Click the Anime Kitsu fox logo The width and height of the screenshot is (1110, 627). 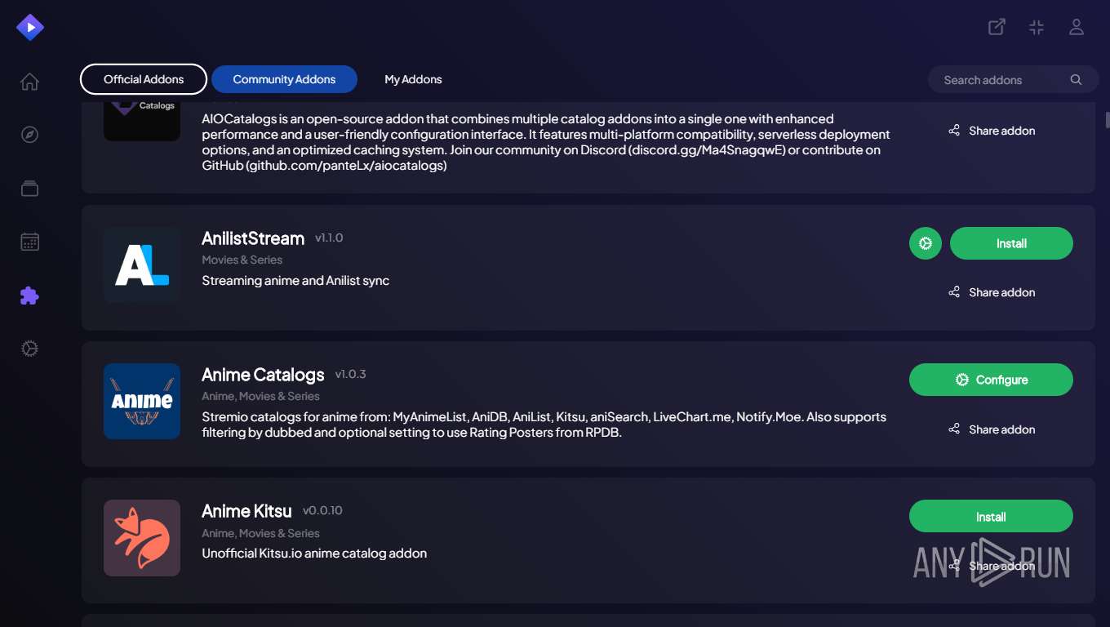coord(142,538)
